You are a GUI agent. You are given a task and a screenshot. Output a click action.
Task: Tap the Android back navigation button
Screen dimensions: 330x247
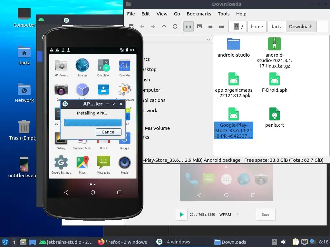point(66,192)
